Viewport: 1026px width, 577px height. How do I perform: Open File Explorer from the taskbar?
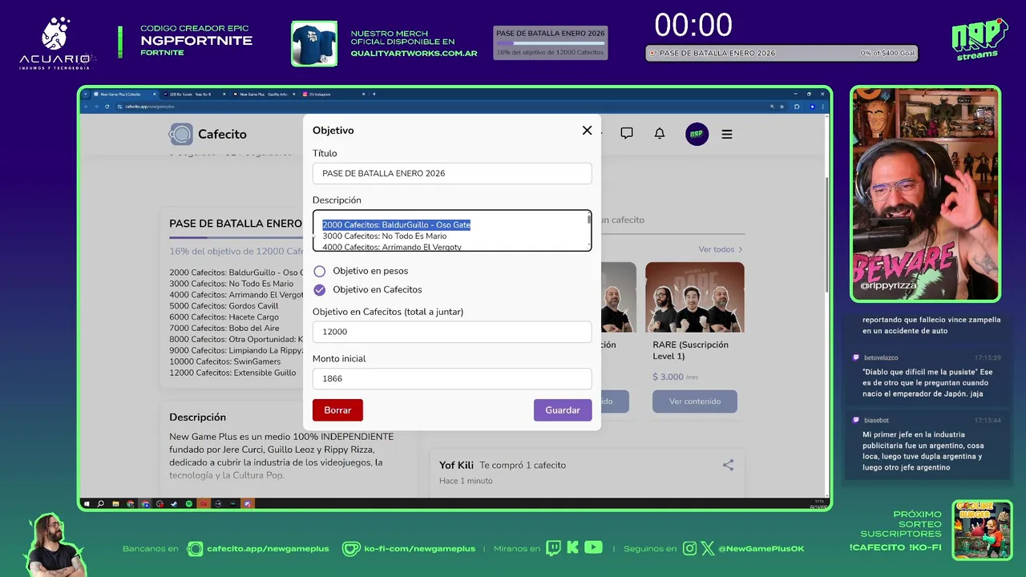coord(115,504)
